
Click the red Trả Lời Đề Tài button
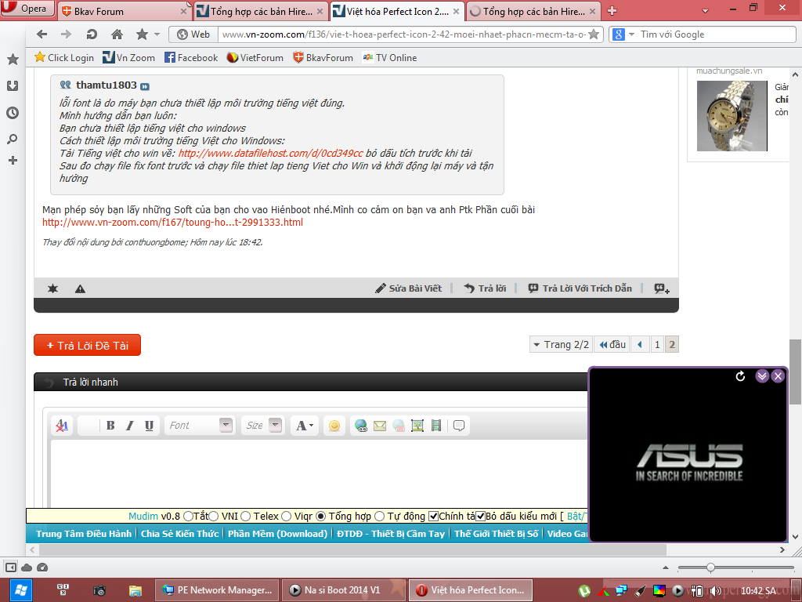click(87, 345)
